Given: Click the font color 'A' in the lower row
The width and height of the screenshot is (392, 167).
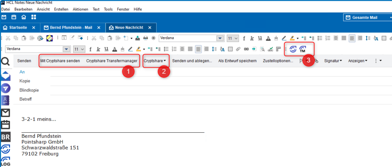Looking at the screenshot, I should [x=115, y=49].
